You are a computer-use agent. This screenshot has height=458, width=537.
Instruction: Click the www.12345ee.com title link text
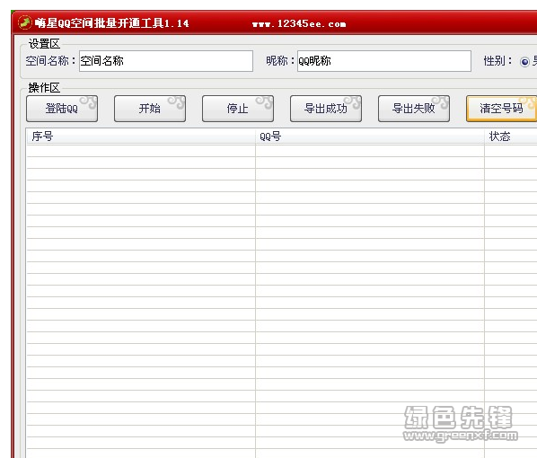pyautogui.click(x=299, y=23)
